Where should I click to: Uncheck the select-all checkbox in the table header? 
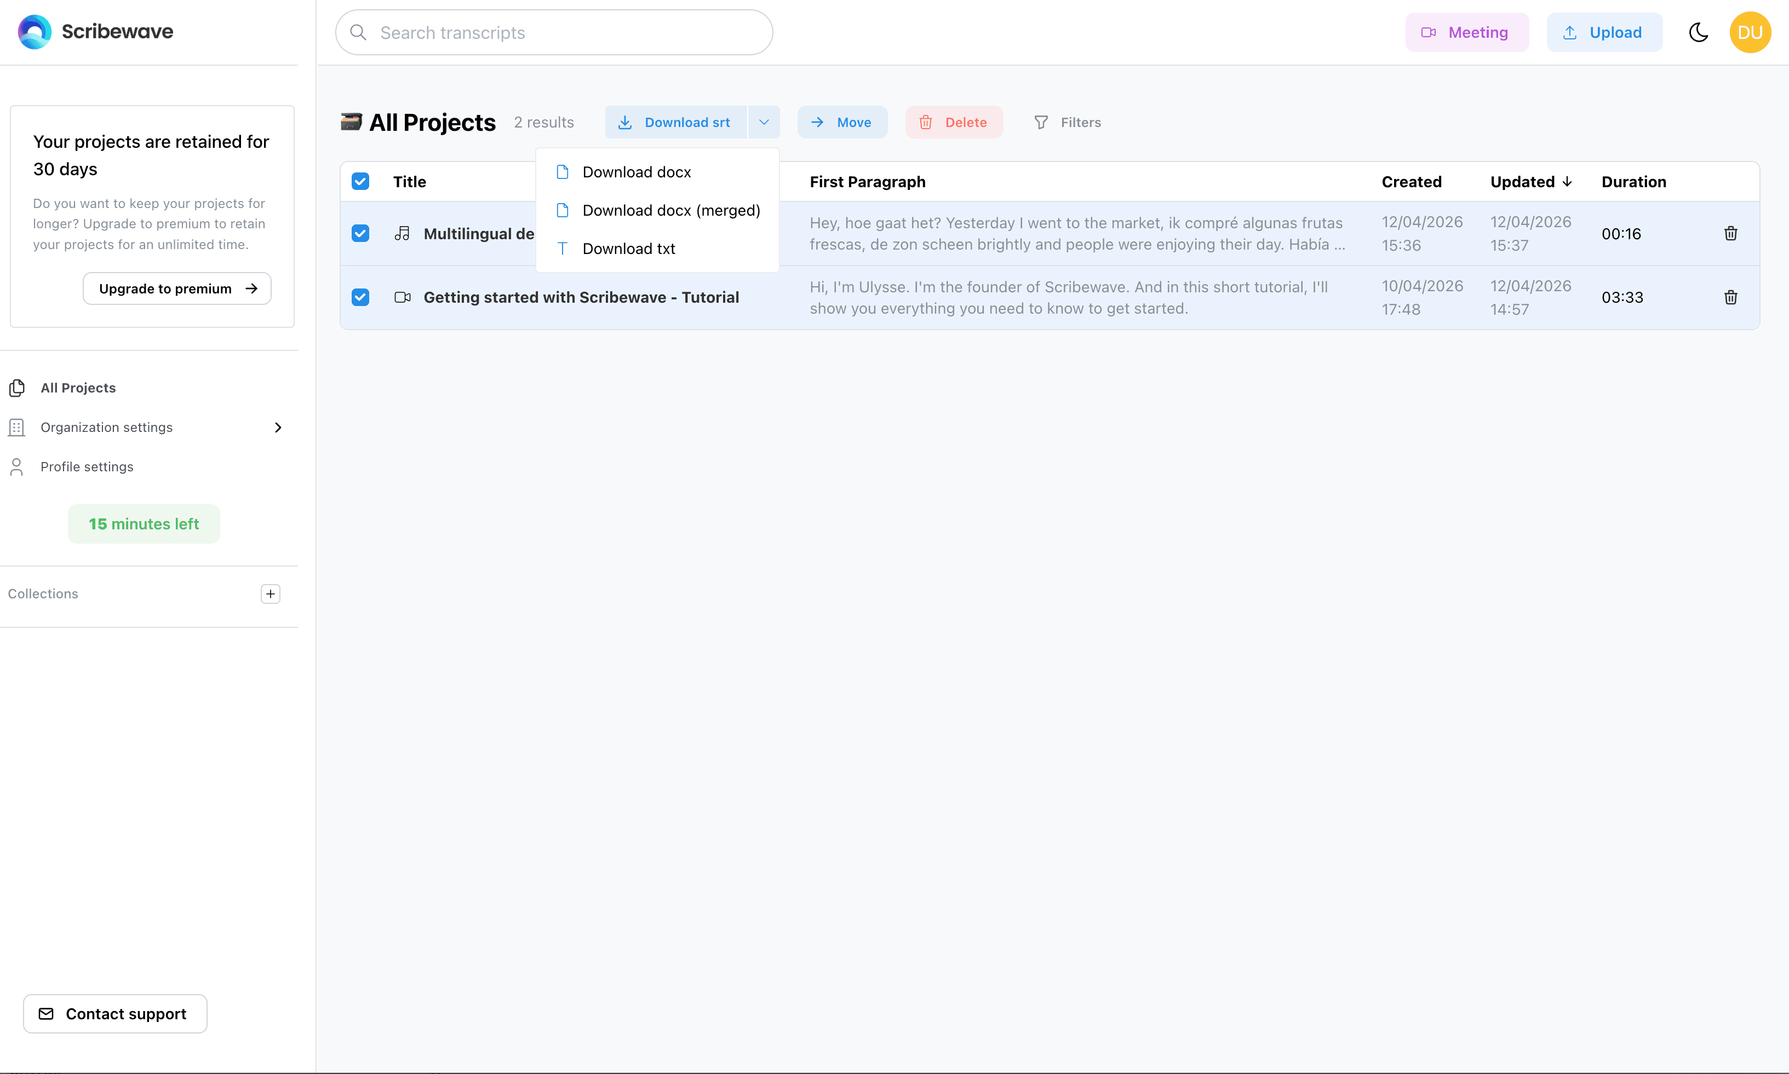coord(360,181)
